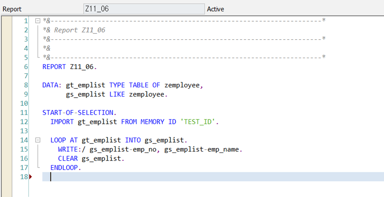Click FROM MEMORY ID keywords
Image resolution: width=384 pixels, height=197 pixels.
click(x=148, y=122)
